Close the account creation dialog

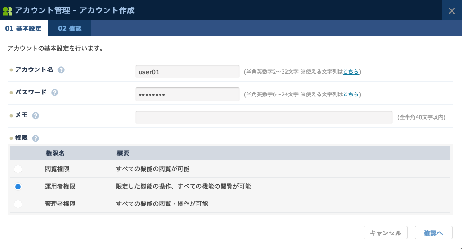tap(452, 11)
